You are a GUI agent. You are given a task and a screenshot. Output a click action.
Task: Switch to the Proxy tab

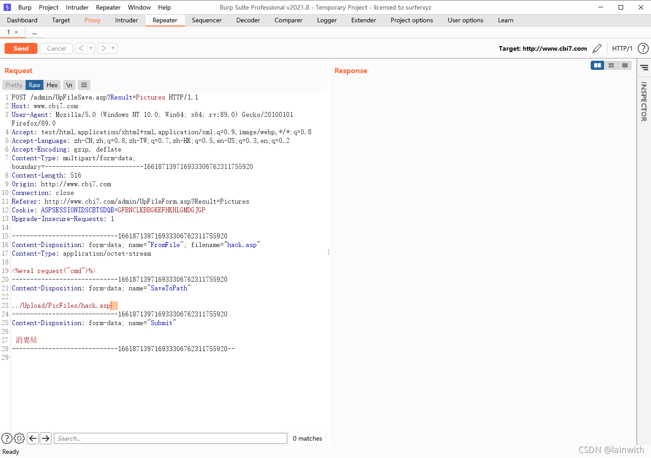tap(92, 20)
